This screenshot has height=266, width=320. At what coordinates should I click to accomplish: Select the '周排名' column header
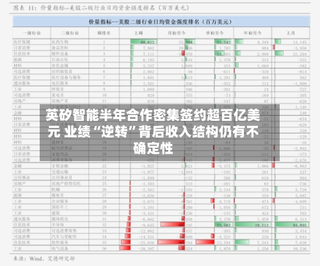coord(104,33)
